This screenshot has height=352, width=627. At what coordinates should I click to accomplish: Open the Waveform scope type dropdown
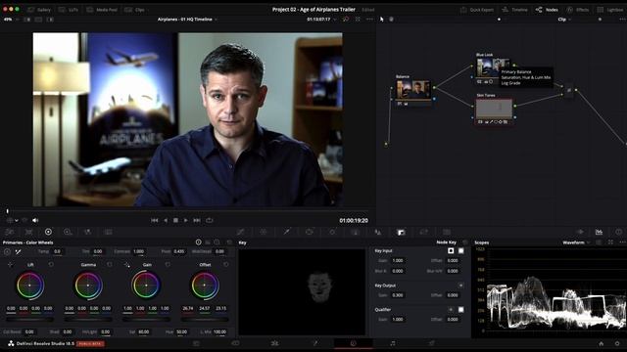tap(576, 242)
